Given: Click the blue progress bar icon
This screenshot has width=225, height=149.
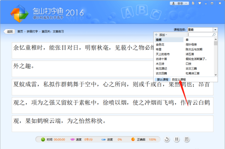Looking at the screenshot, I should coord(103,140).
